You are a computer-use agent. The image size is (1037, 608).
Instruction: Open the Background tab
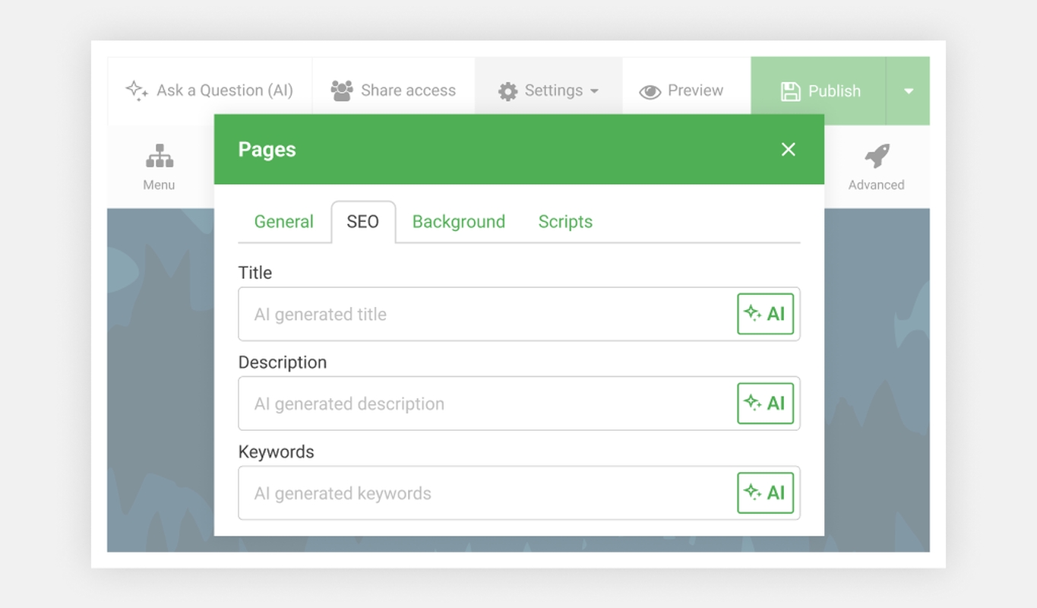click(458, 222)
